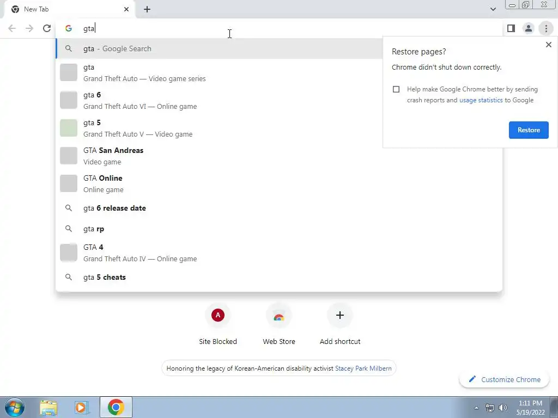Click the taskbar clock showing 1:11 PM

(530, 408)
